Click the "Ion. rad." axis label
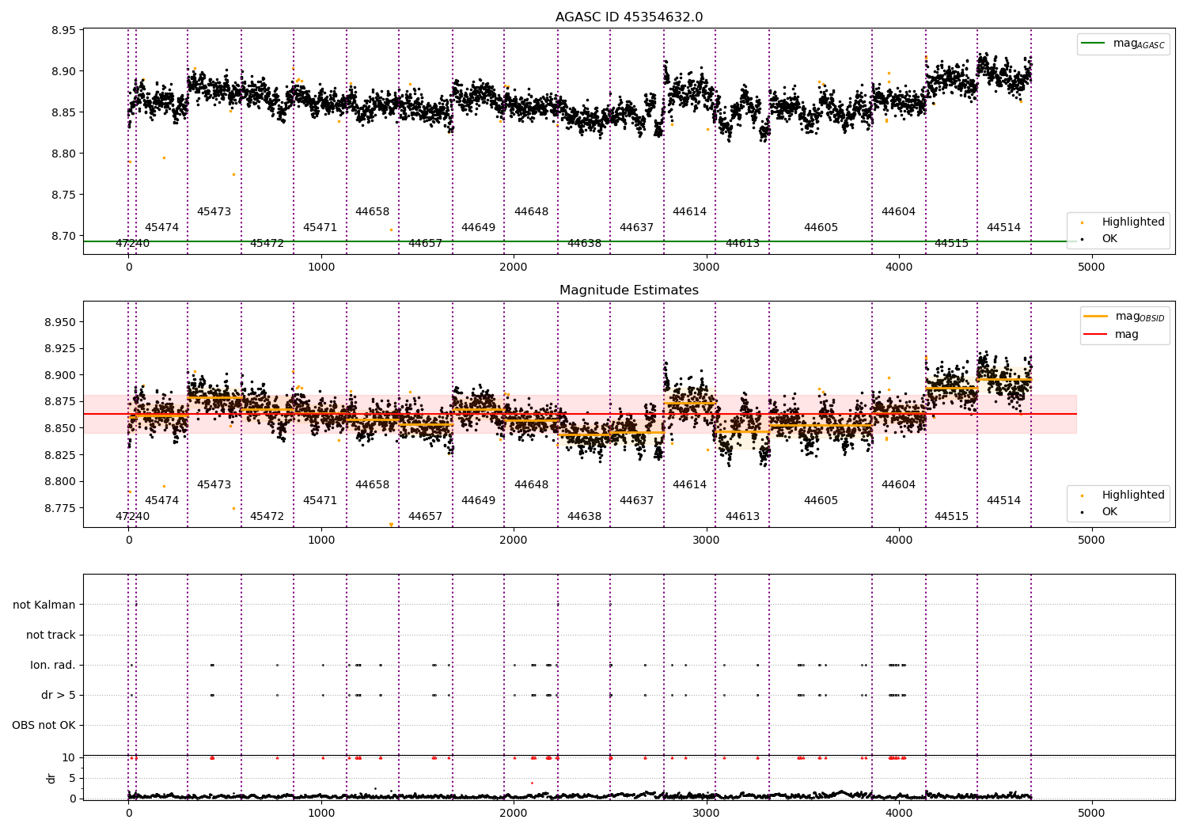This screenshot has height=831, width=1187. pyautogui.click(x=53, y=665)
